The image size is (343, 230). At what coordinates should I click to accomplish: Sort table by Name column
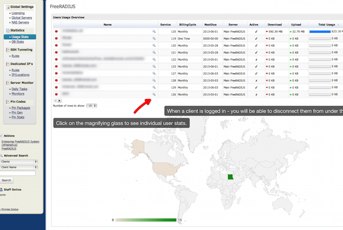[x=108, y=24]
